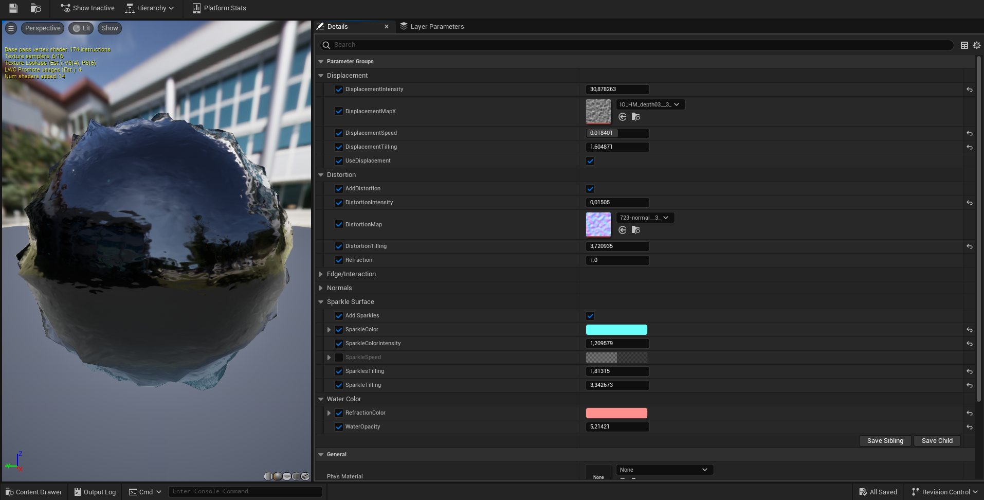984x500 pixels.
Task: Open the viewport hamburger options menu
Action: (11, 28)
